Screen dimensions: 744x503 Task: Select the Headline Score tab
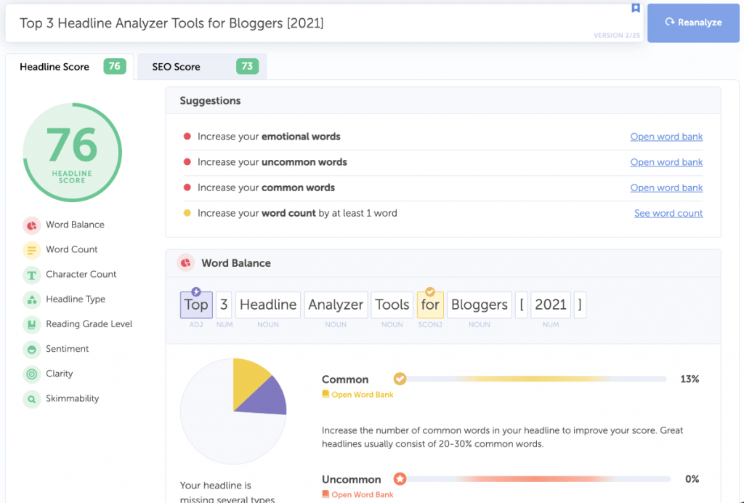click(x=70, y=66)
